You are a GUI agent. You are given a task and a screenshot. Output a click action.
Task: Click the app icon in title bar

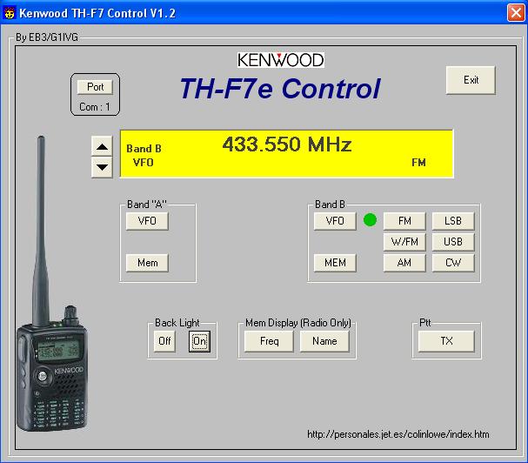tap(10, 11)
